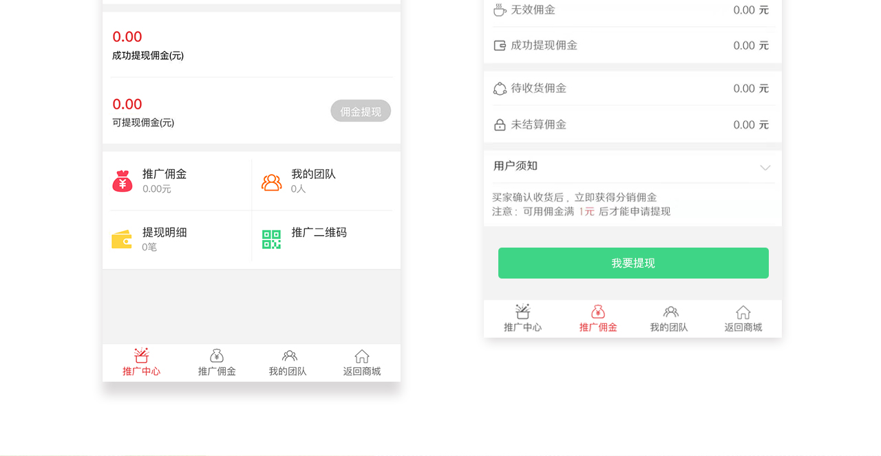The height and width of the screenshot is (456, 881).
Task: Select the 成功提现佣金 row label in right screen
Action: tap(544, 45)
